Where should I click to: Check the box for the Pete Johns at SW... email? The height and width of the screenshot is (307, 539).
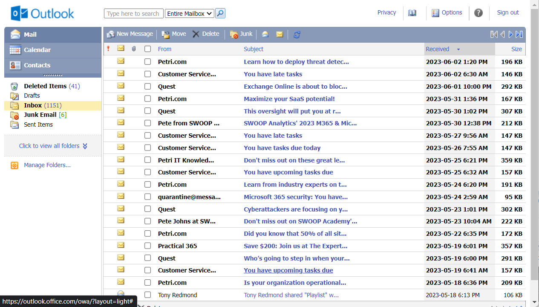coord(147,221)
